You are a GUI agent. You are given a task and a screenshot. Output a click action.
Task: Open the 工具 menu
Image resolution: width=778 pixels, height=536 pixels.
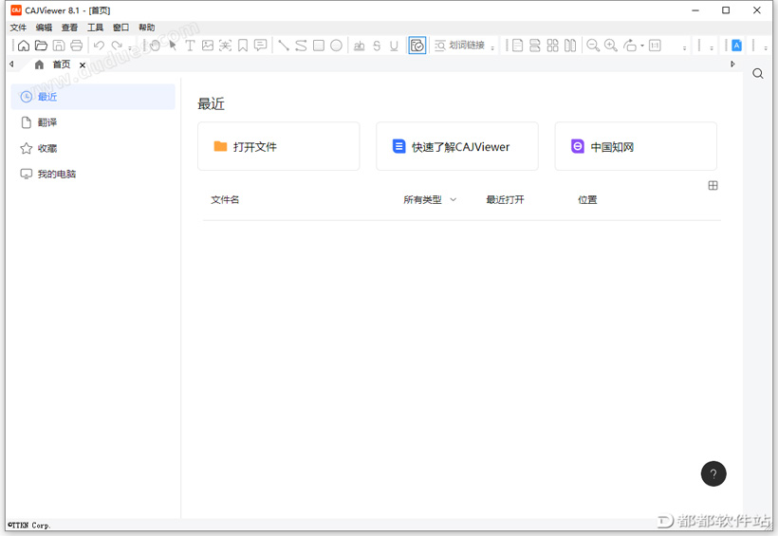pos(95,28)
